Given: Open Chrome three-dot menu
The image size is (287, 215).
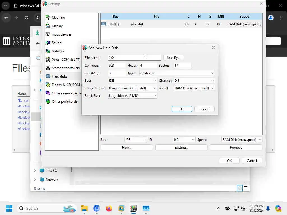Looking at the screenshot, I should pyautogui.click(x=281, y=18).
